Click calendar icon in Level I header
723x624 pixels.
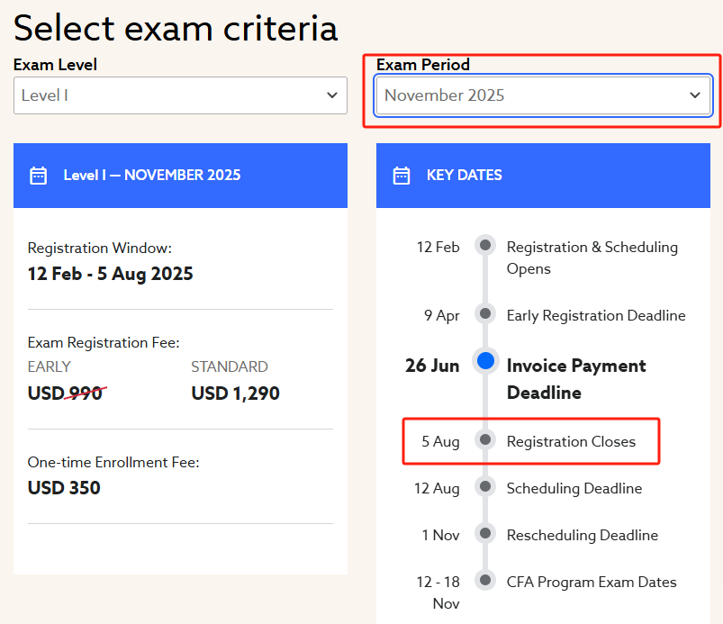(39, 176)
